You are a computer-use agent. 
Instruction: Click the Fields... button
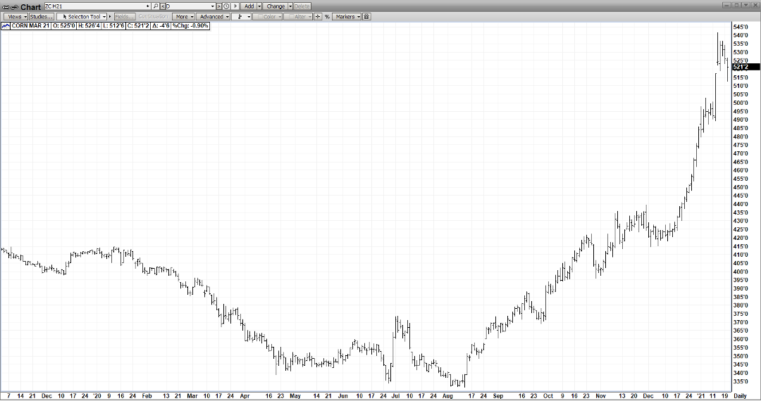click(x=125, y=16)
